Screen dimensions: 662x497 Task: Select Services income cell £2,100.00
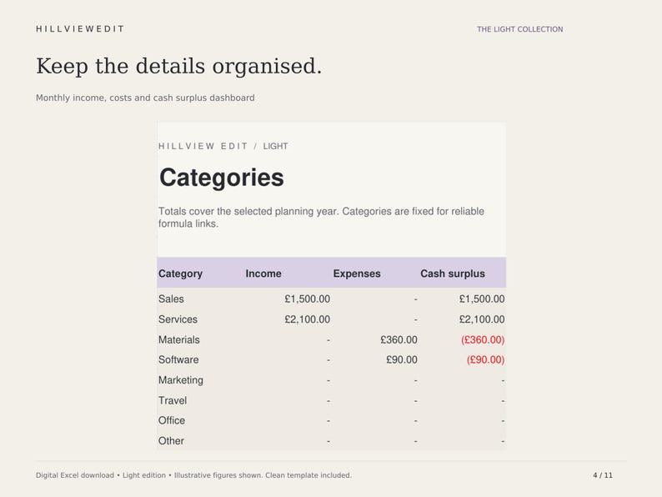point(307,319)
